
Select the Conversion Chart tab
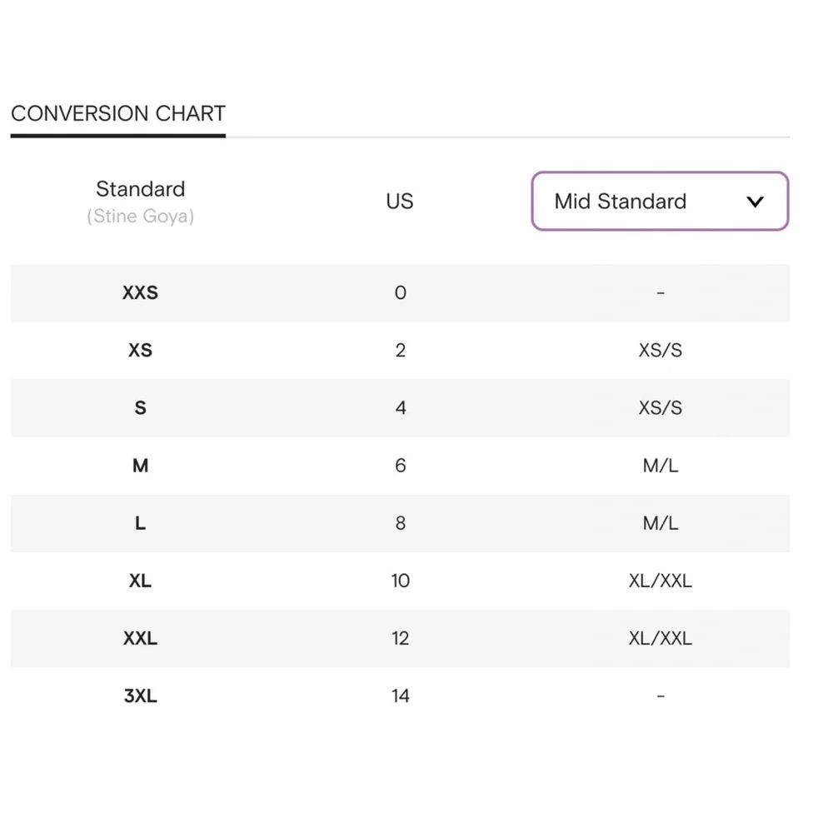coord(118,113)
